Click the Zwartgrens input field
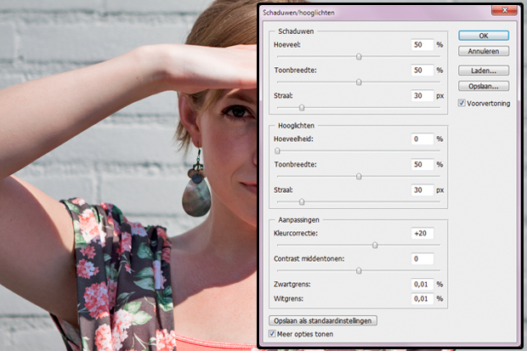Viewport: 527px width, 351px height. pyautogui.click(x=422, y=284)
